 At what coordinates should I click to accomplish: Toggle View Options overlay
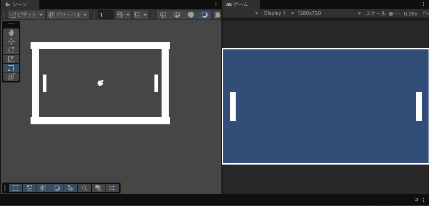coord(71,188)
